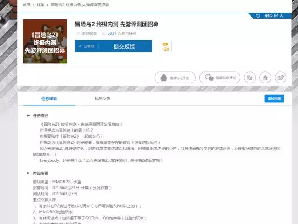Click the 首页 breadcrumb link
The image size is (298, 224).
[27, 5]
